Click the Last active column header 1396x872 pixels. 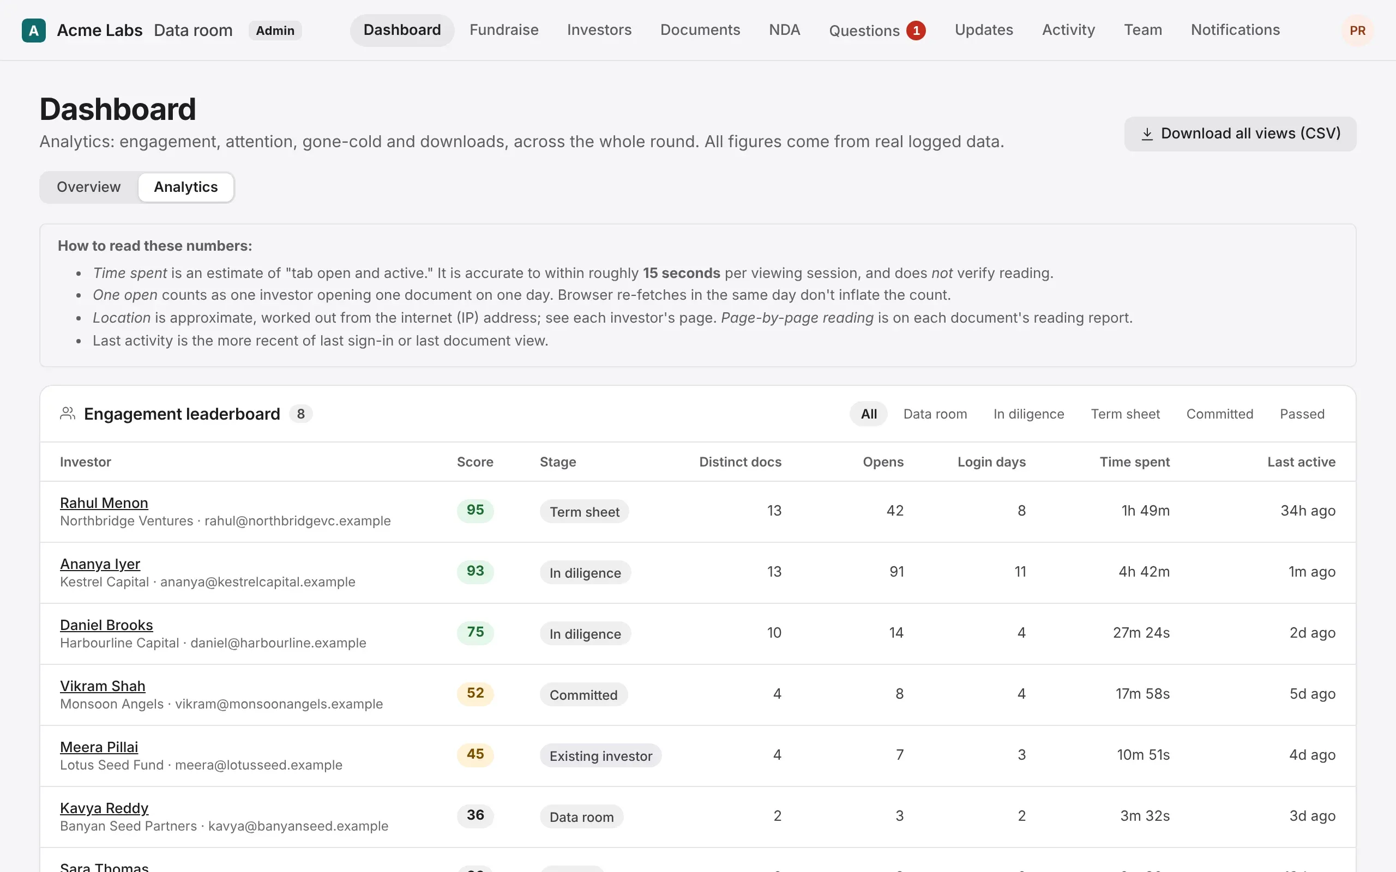[1301, 462]
